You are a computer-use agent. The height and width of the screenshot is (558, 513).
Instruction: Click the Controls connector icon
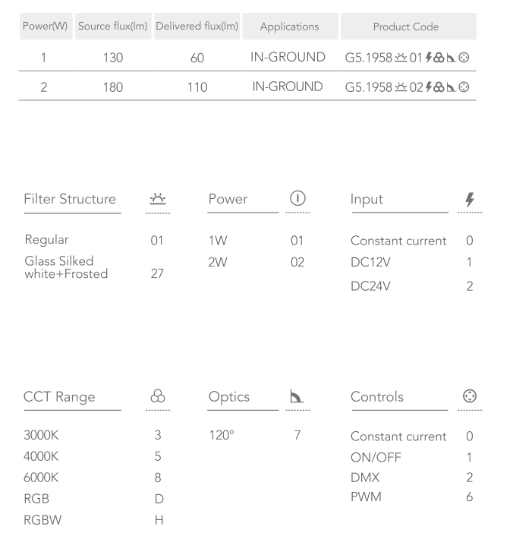tap(470, 396)
